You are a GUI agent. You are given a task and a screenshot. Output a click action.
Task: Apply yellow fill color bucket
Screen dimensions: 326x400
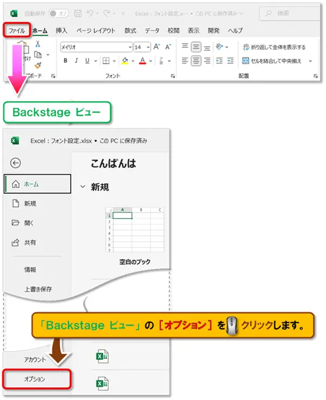[x=125, y=61]
